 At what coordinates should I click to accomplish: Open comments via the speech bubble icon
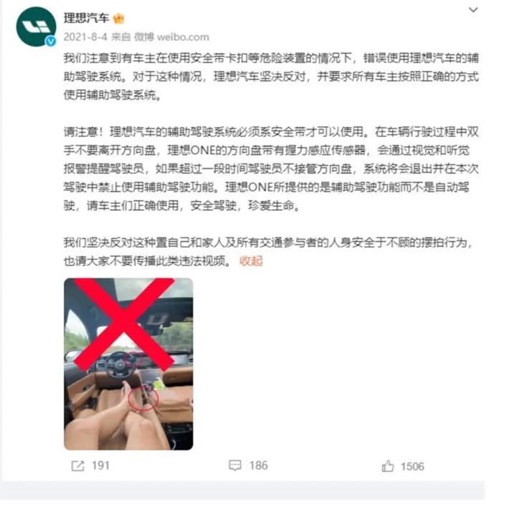click(235, 466)
